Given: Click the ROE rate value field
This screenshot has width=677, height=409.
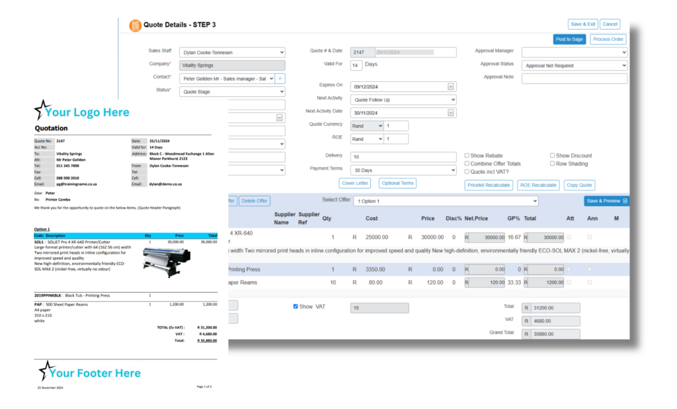Looking at the screenshot, I should click(x=396, y=139).
